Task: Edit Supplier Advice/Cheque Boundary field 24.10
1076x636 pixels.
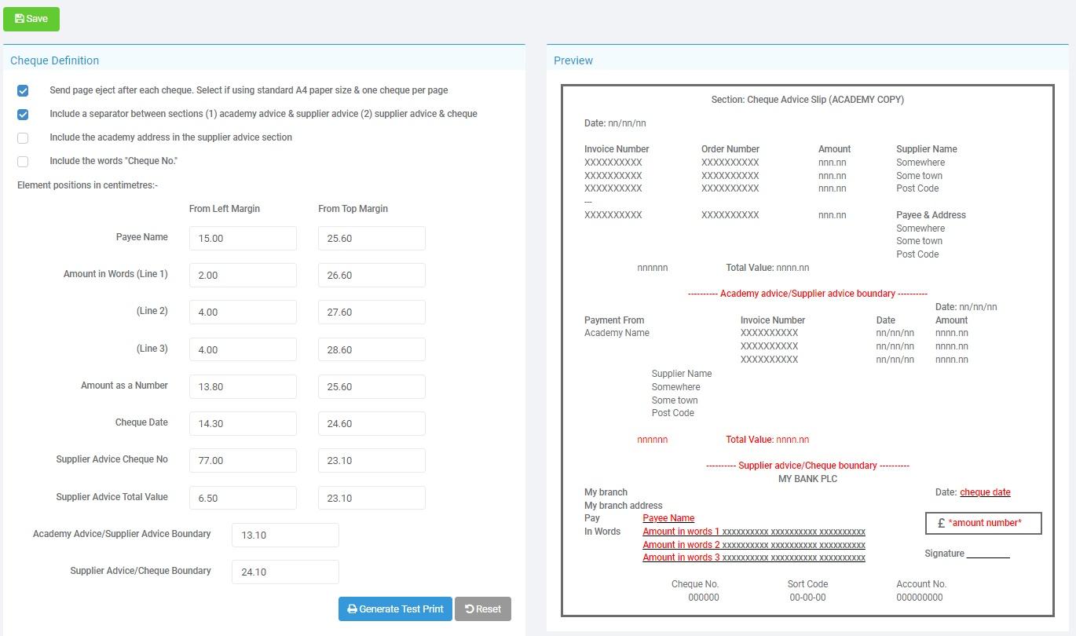Action: [285, 572]
